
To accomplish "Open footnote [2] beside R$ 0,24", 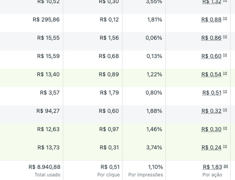I will coord(225,147).
